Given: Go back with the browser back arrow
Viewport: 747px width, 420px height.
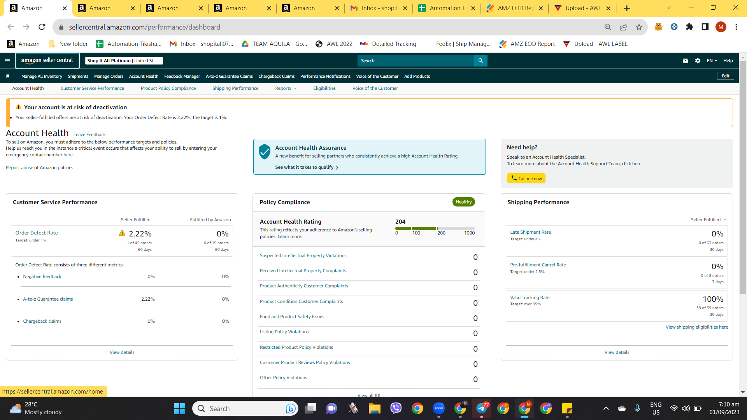Looking at the screenshot, I should tap(11, 27).
